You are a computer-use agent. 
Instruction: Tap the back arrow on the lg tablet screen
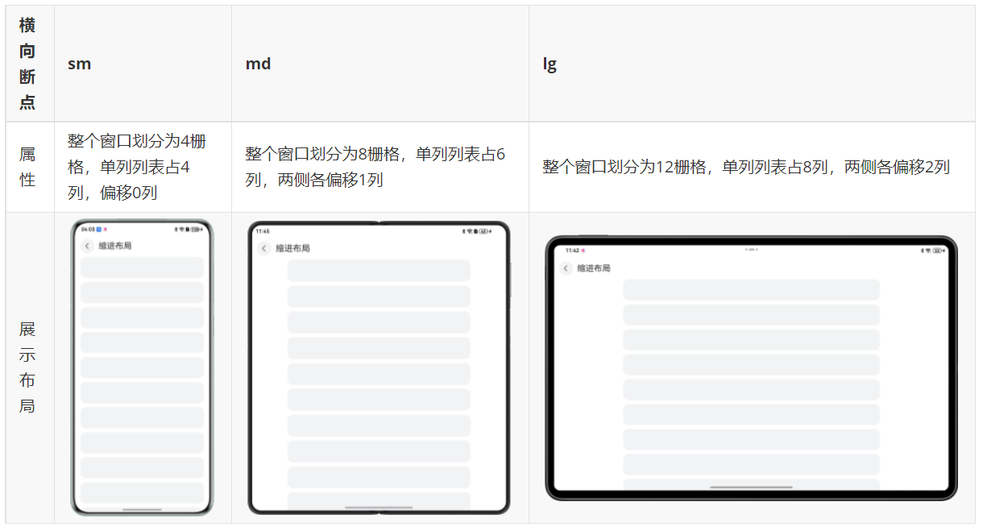click(x=565, y=268)
